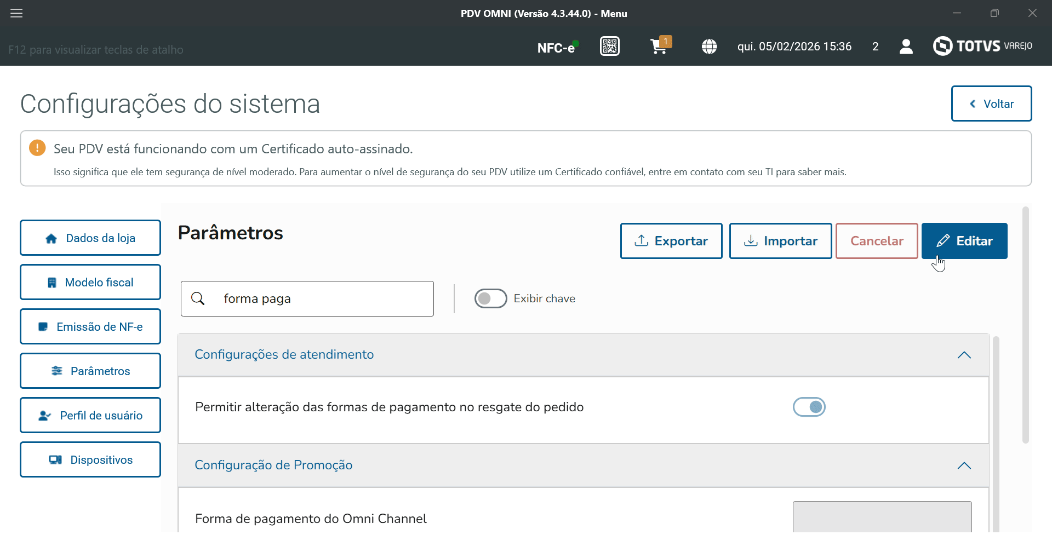The width and height of the screenshot is (1052, 552).
Task: Open the user profile icon
Action: click(906, 47)
